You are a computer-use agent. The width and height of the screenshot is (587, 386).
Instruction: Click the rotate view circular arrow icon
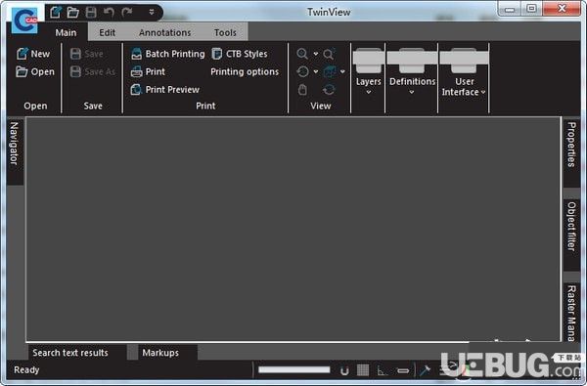(x=302, y=71)
